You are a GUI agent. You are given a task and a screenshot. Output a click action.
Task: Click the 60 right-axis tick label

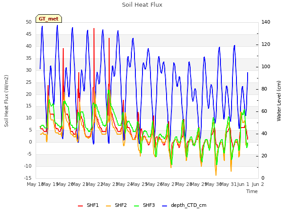pos(264,111)
